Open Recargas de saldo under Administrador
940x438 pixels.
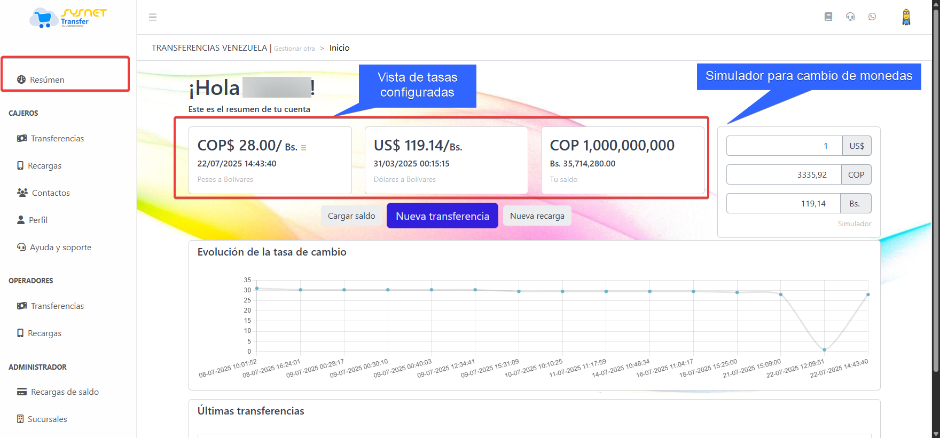tap(65, 392)
